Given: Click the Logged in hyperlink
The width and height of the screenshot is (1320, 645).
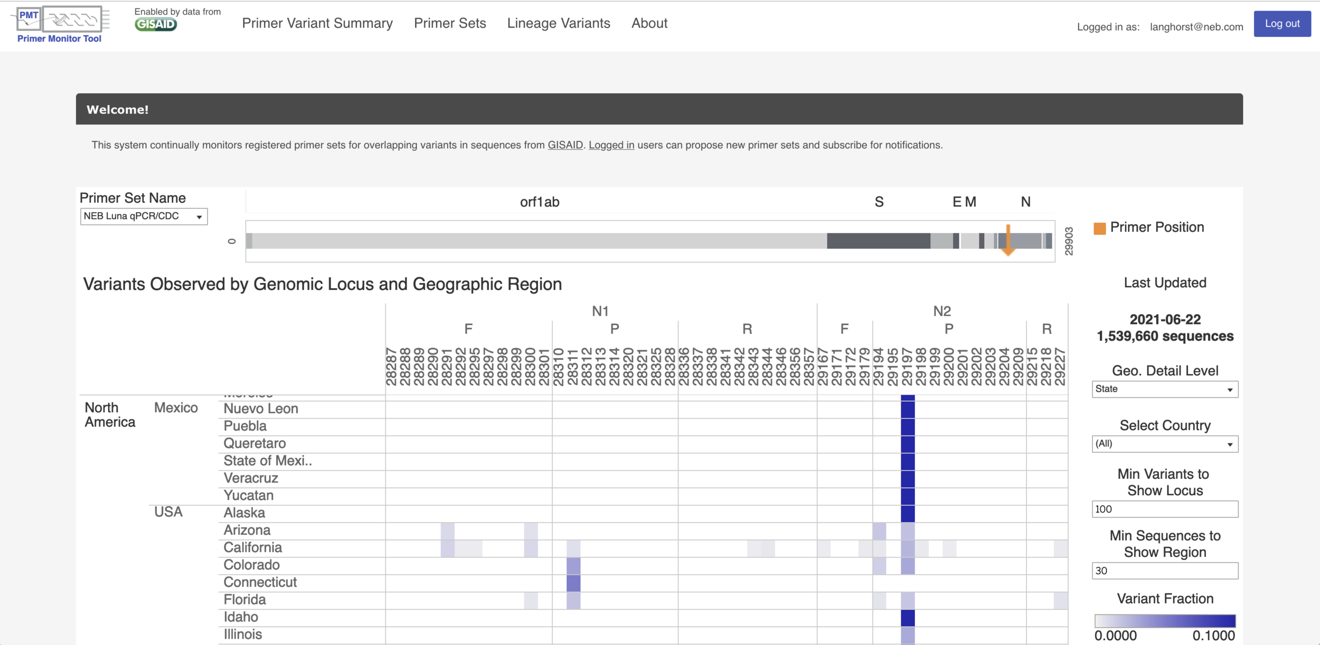Looking at the screenshot, I should pos(611,145).
